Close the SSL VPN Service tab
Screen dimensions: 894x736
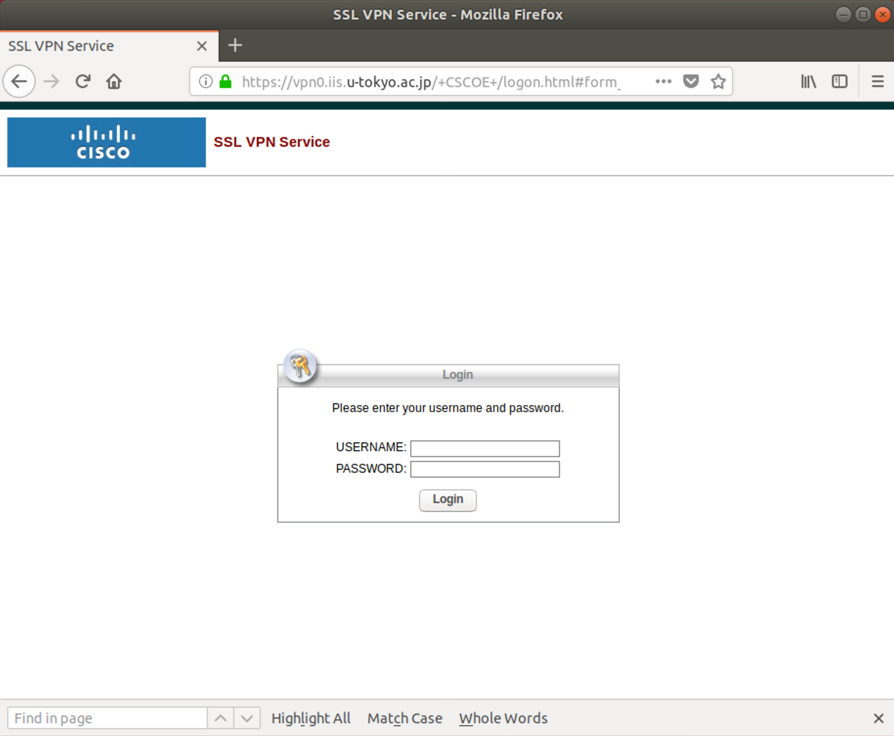(201, 46)
